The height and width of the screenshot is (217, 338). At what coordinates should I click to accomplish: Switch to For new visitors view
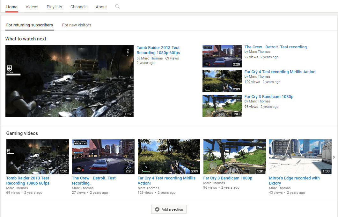tap(77, 25)
